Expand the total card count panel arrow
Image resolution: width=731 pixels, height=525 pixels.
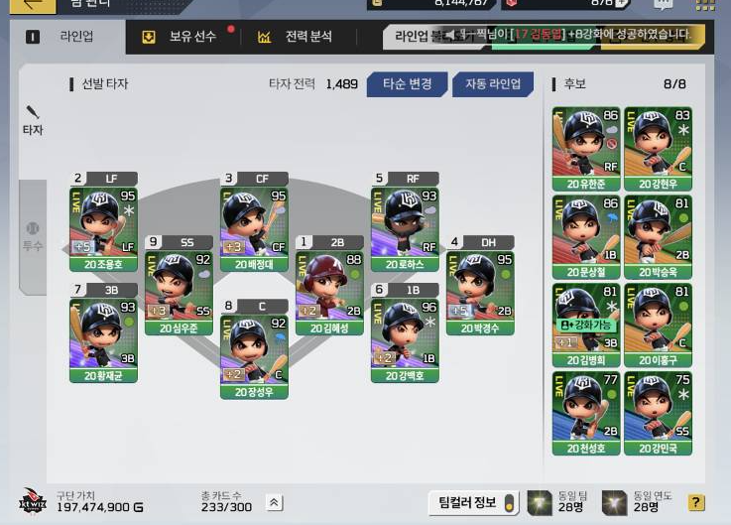[x=274, y=502]
